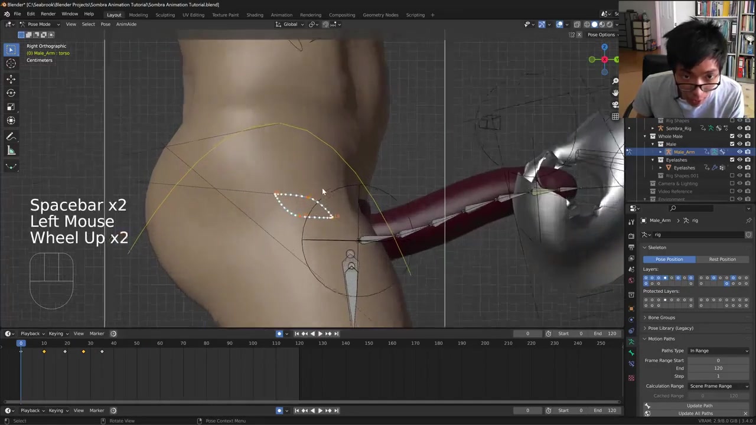Click frame 100 on the timeline ruler
Image resolution: width=756 pixels, height=425 pixels.
[253, 343]
